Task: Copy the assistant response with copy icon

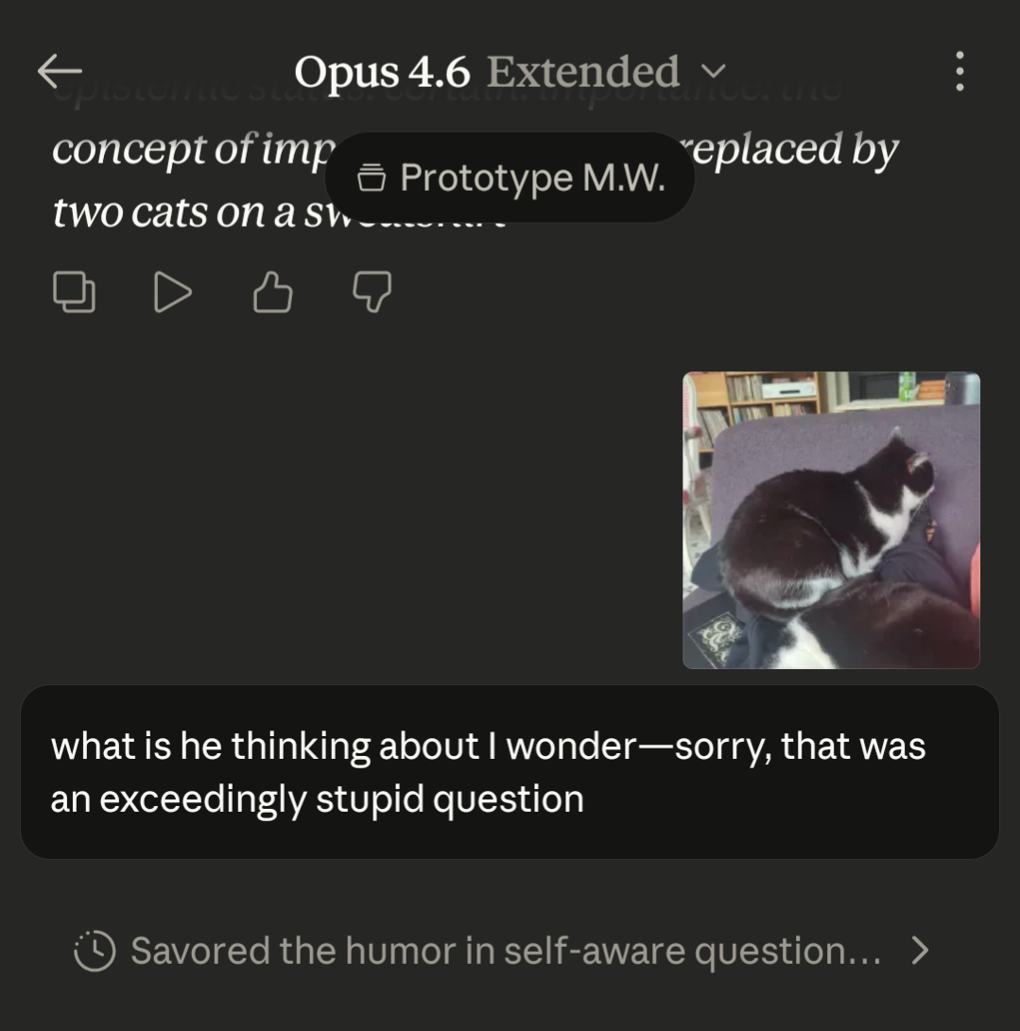Action: point(74,292)
